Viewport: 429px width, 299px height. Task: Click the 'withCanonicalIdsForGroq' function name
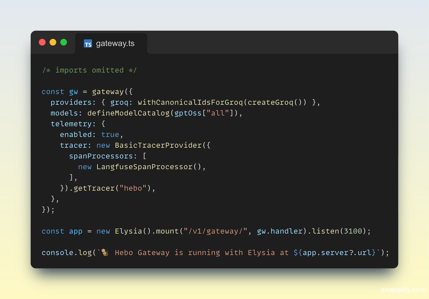click(x=190, y=102)
